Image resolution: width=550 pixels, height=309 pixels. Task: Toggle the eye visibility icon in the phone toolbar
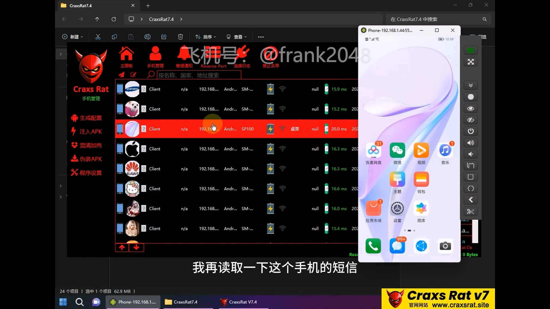pyautogui.click(x=471, y=108)
